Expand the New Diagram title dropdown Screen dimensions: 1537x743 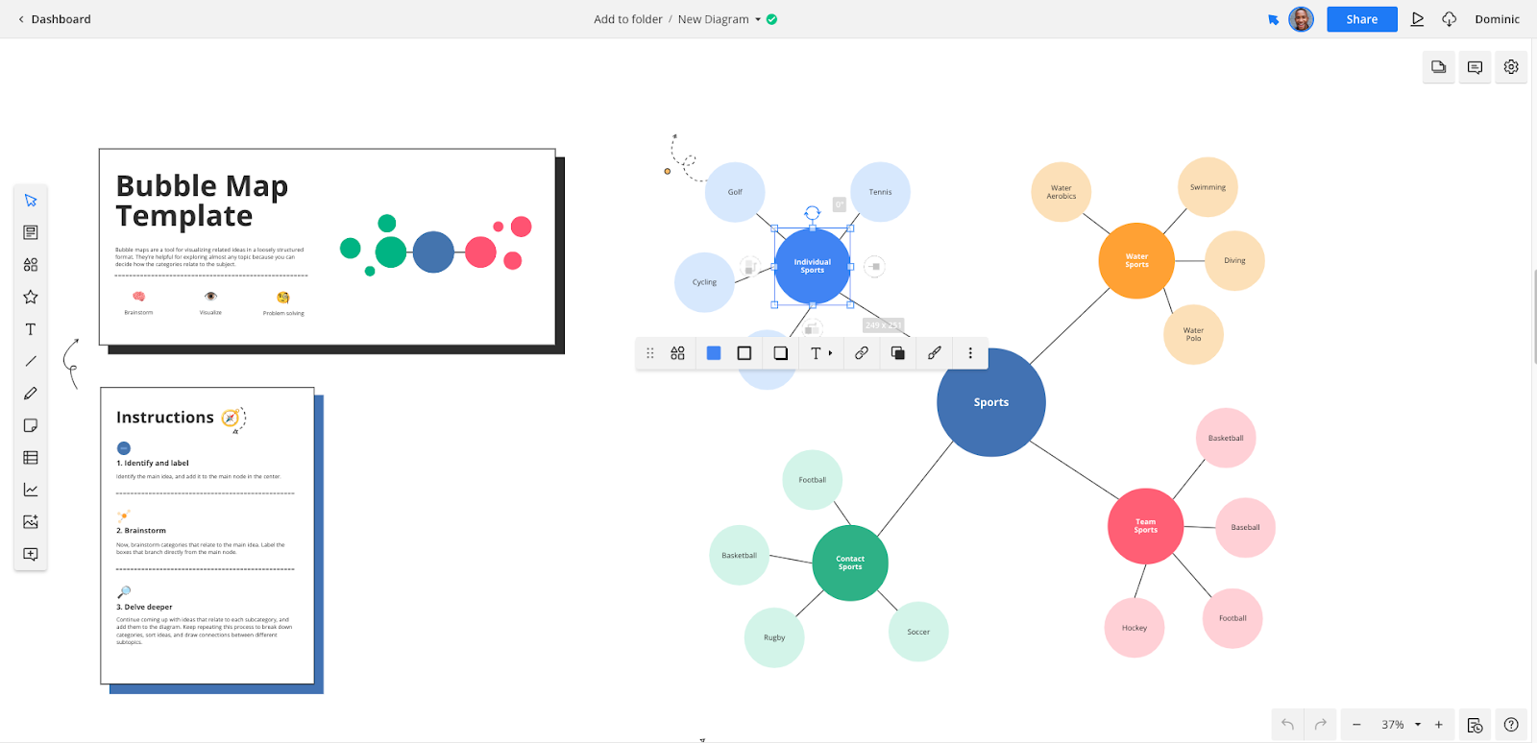pyautogui.click(x=758, y=19)
